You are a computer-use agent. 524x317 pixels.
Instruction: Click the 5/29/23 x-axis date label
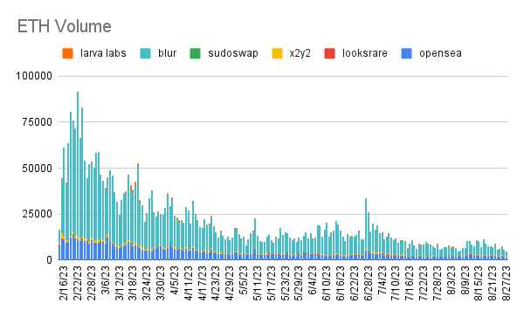coord(300,283)
